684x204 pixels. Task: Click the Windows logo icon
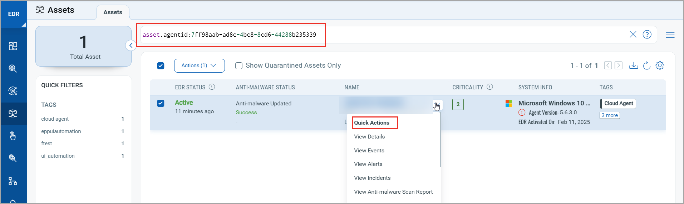point(508,103)
